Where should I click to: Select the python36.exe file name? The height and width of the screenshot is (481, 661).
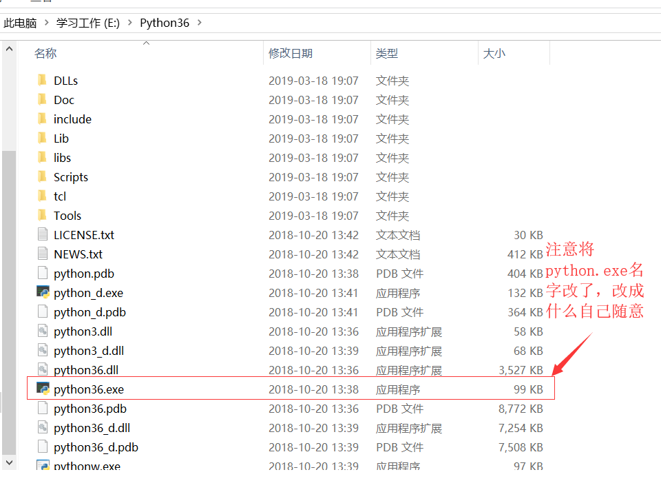(x=89, y=389)
